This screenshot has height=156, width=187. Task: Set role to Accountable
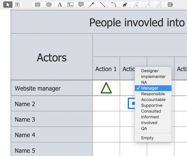(153, 100)
